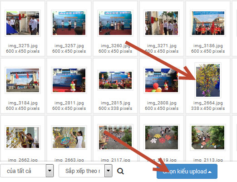Image resolution: width=237 pixels, height=182 pixels.
Task: Expand the 'Sắp xếp theo' sort dropdown
Action: point(108,171)
